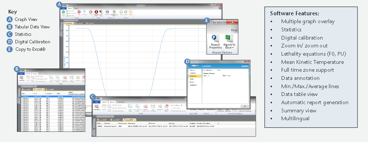
Task: Toggle Horizontal Zoom in the Statistics window ribbon
Action: click(x=119, y=108)
